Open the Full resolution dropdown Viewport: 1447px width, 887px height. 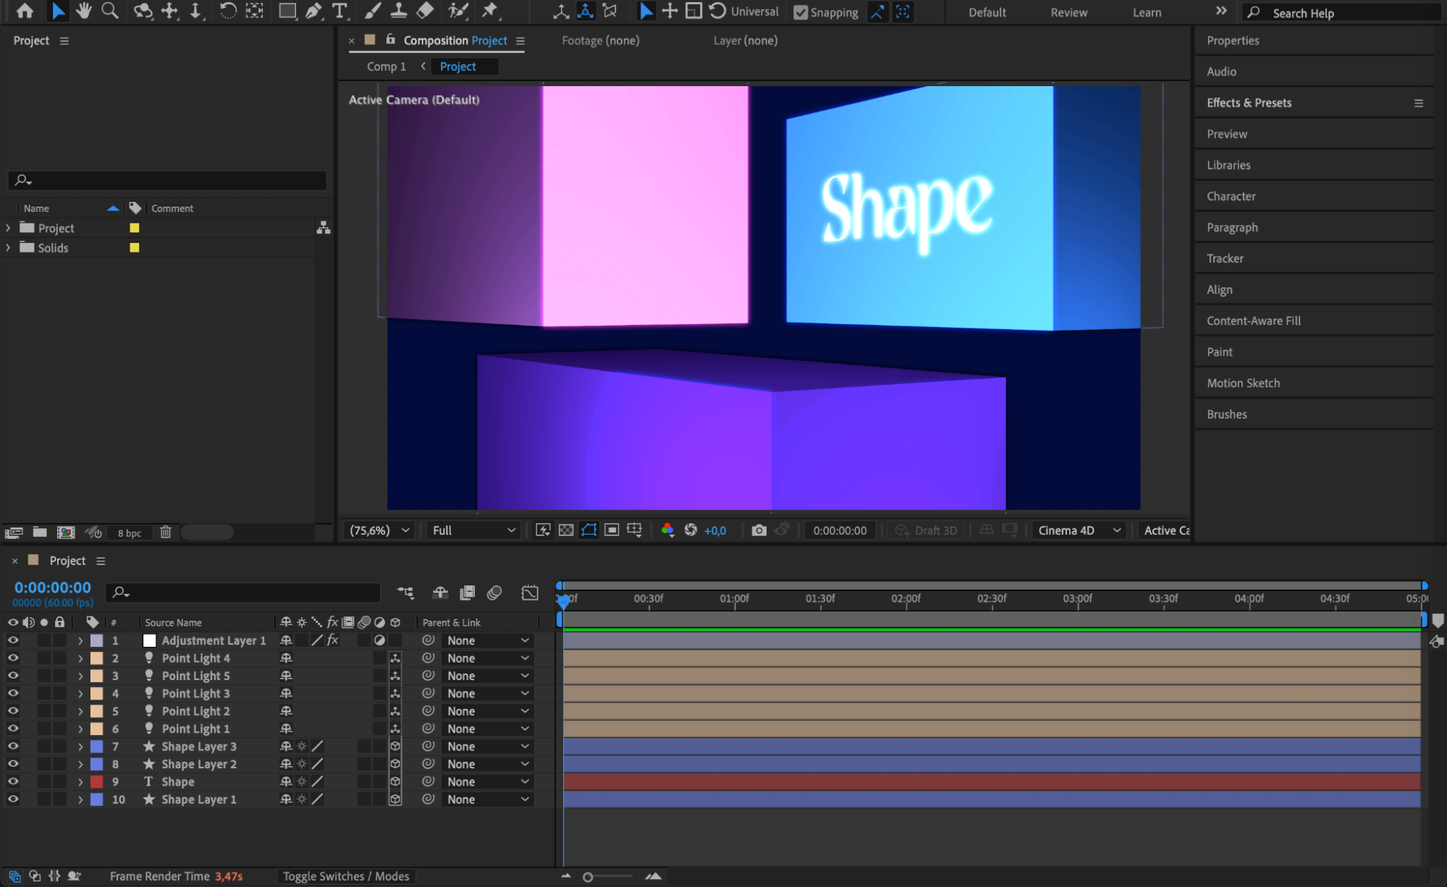[x=473, y=530]
